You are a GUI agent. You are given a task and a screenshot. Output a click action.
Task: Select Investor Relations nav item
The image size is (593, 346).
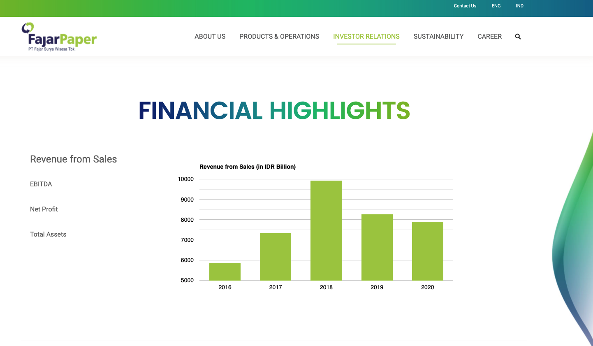pyautogui.click(x=366, y=37)
